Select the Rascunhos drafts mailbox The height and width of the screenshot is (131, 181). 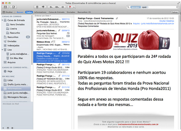16,37
